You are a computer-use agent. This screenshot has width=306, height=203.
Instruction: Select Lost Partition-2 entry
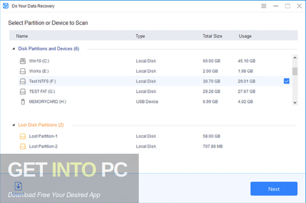[x=43, y=146]
